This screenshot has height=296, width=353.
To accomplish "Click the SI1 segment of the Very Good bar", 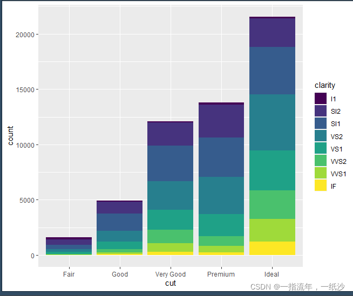I will 170,163.
